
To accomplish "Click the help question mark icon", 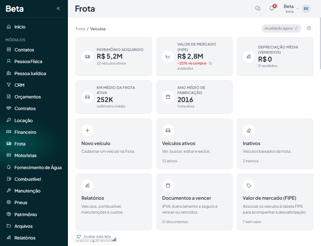I will click(x=309, y=28).
